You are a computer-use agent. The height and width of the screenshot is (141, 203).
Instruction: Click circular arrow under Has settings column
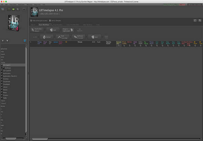[x=146, y=46]
